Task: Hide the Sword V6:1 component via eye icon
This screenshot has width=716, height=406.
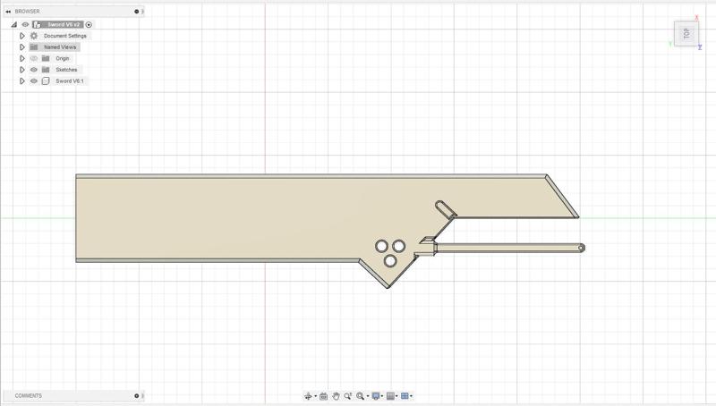Action: (x=34, y=80)
